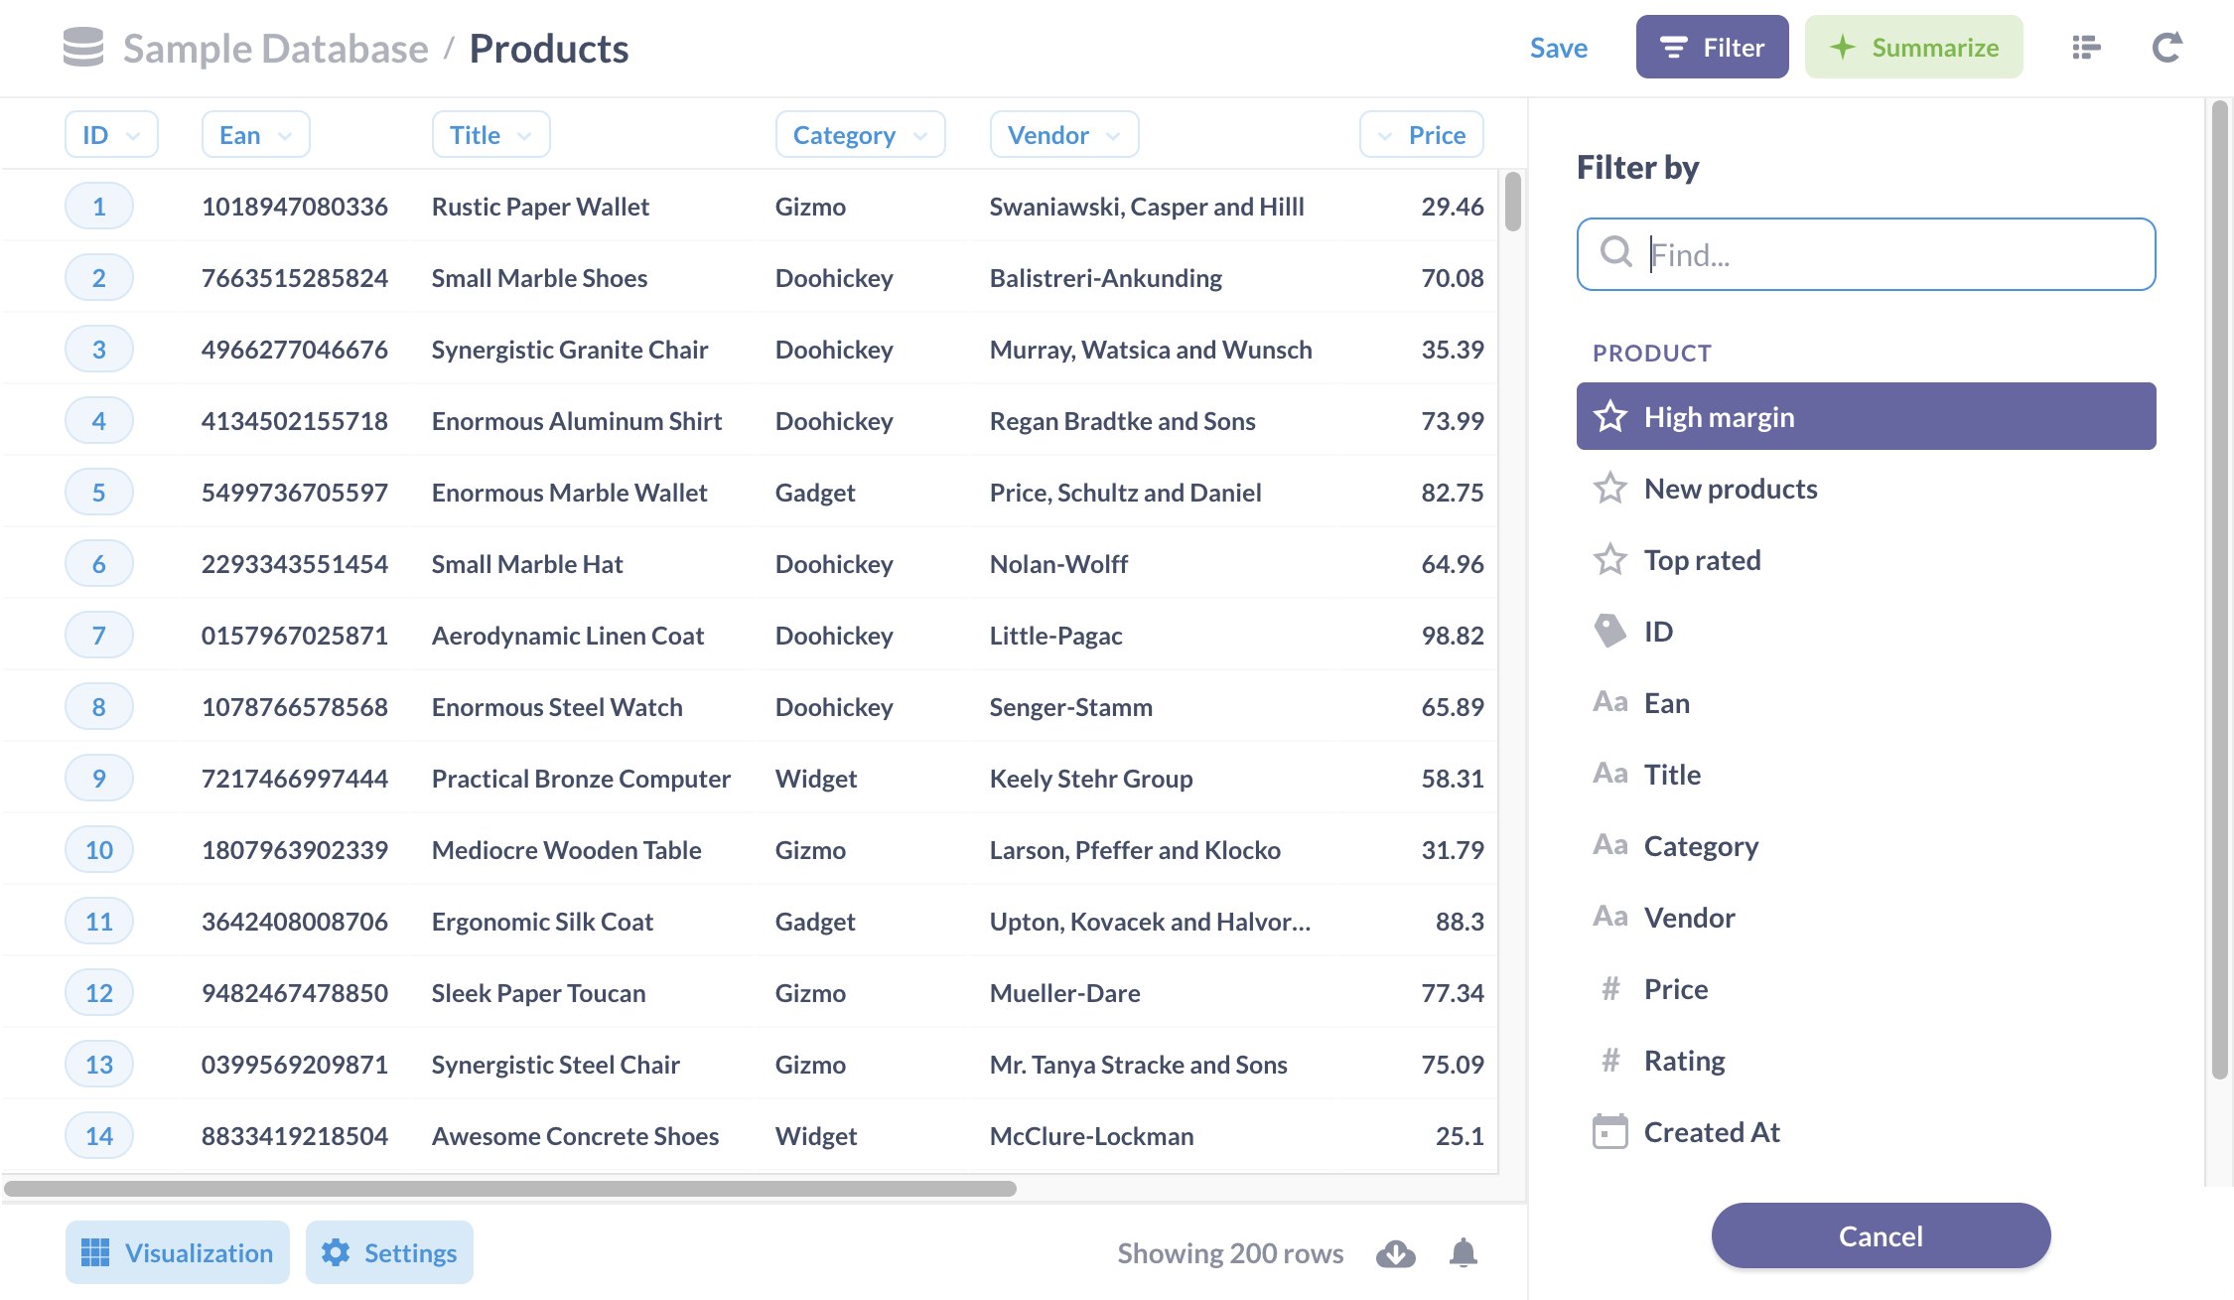This screenshot has height=1300, width=2234.
Task: Click the download icon at bottom
Action: [1395, 1253]
